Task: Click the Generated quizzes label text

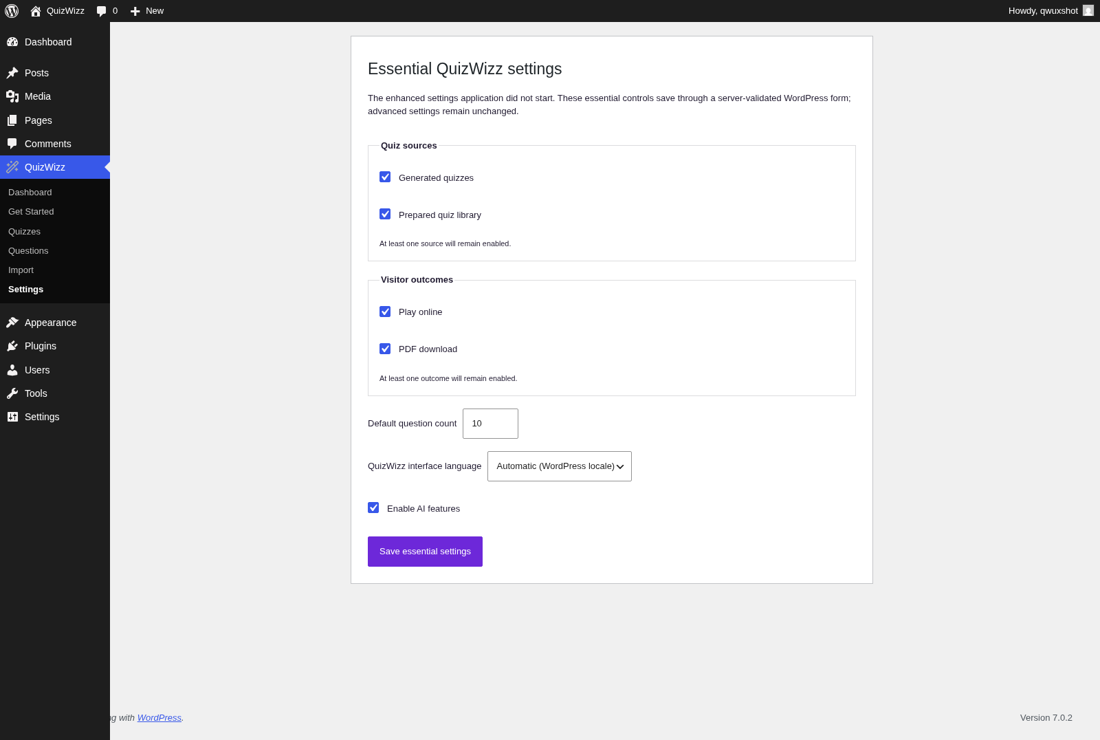Action: click(436, 177)
